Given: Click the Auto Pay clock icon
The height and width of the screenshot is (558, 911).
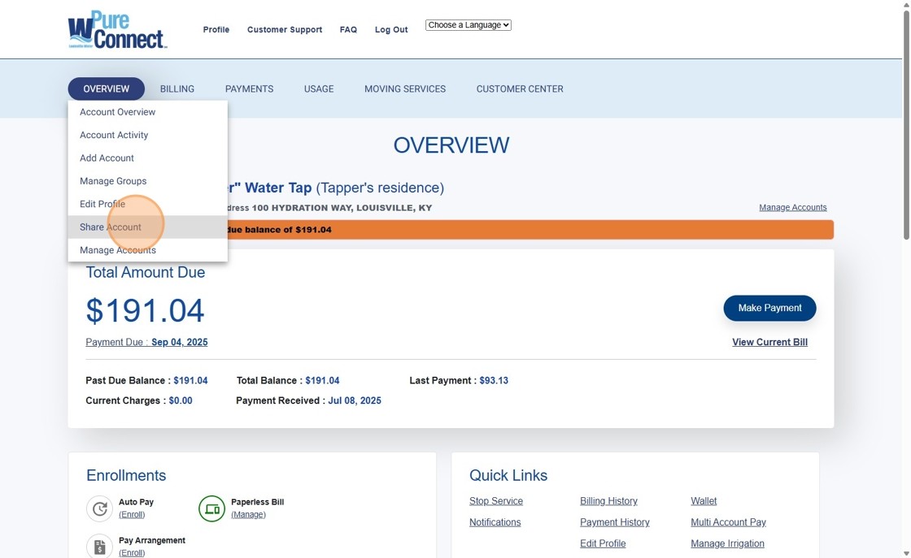Looking at the screenshot, I should [x=99, y=508].
